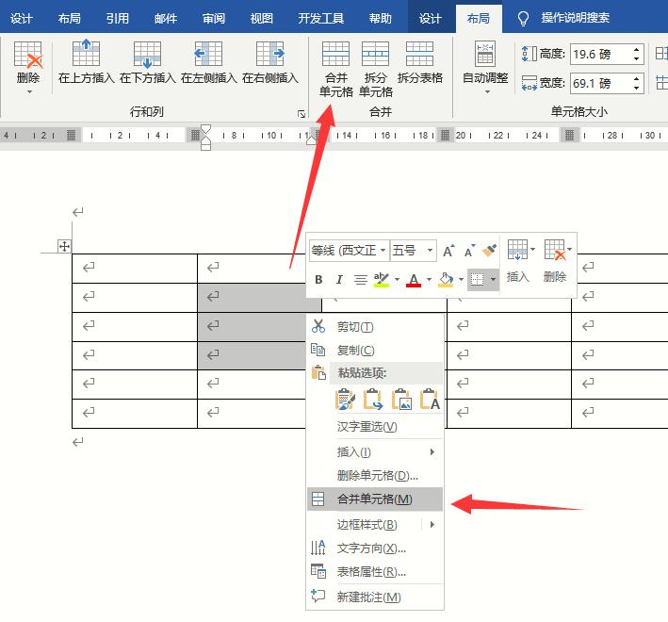Choose Text Direction (文字方向) from the menu

[375, 548]
